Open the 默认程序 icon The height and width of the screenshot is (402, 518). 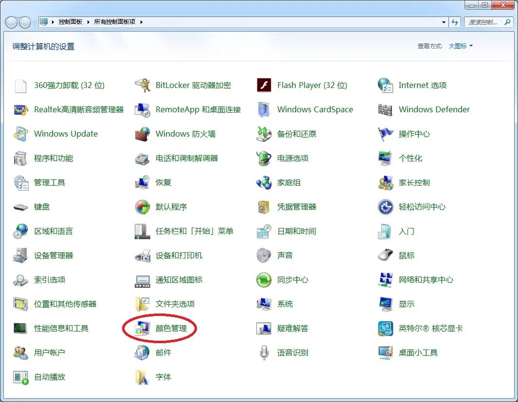point(143,207)
